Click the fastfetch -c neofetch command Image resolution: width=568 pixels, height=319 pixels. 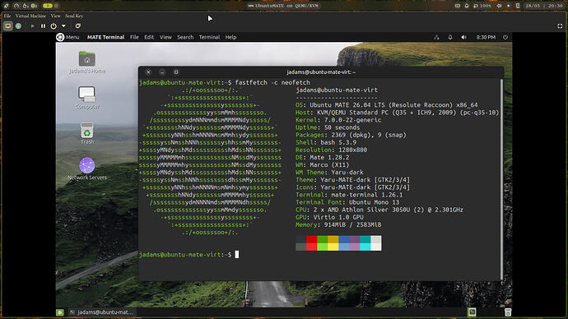click(x=272, y=82)
